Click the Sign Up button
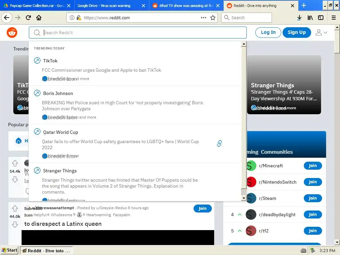Viewport: 340px width, 255px height. (297, 33)
